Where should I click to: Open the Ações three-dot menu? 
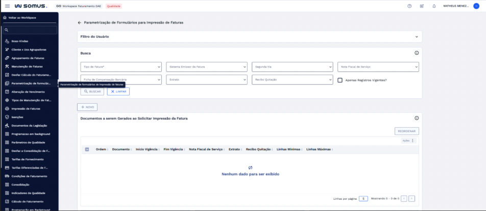[413, 140]
